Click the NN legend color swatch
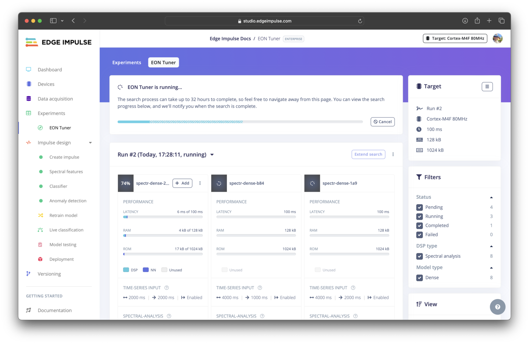This screenshot has height=344, width=529. (x=146, y=270)
